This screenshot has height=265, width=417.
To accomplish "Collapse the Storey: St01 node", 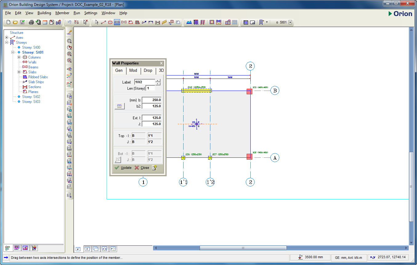I will [13, 52].
